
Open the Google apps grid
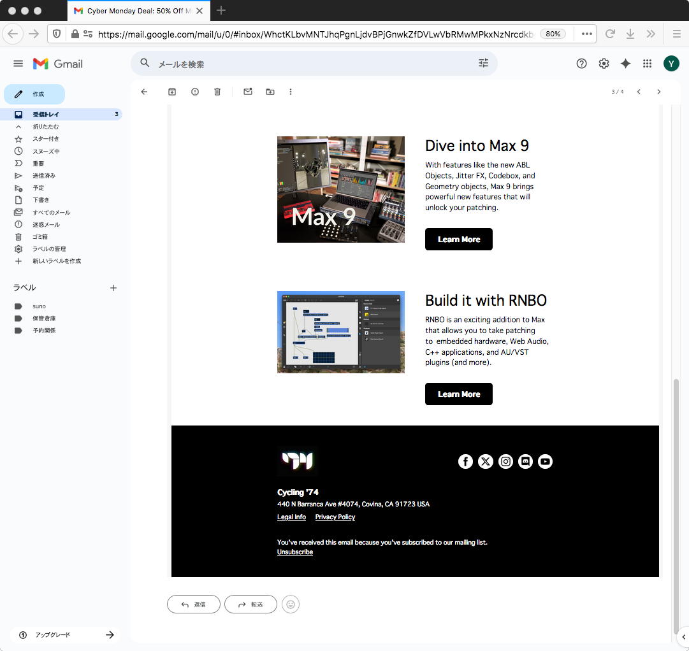click(x=647, y=64)
